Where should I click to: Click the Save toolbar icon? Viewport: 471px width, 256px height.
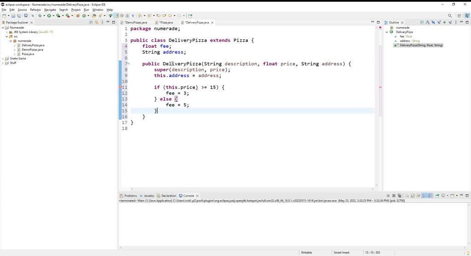tap(13, 16)
